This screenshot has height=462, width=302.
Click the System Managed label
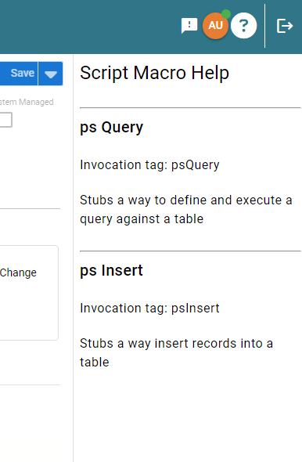click(x=27, y=102)
